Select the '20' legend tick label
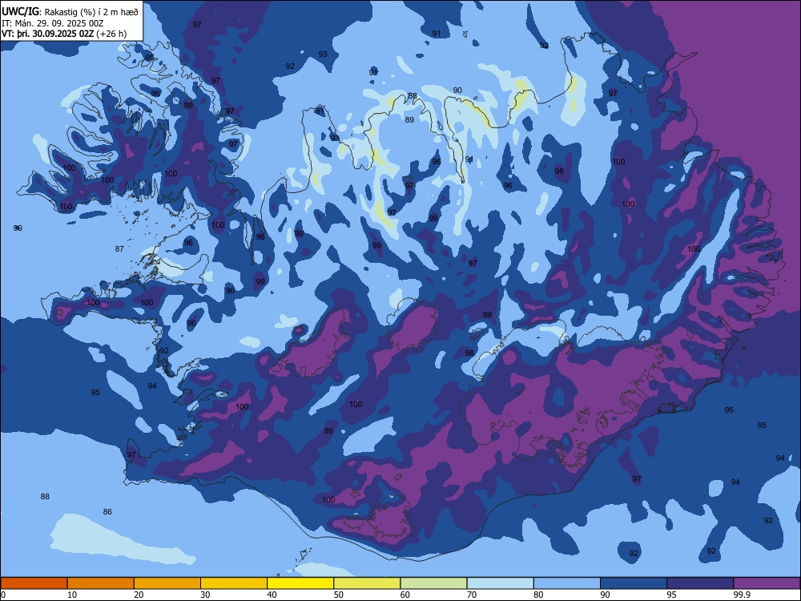The width and height of the screenshot is (801, 601). click(139, 595)
